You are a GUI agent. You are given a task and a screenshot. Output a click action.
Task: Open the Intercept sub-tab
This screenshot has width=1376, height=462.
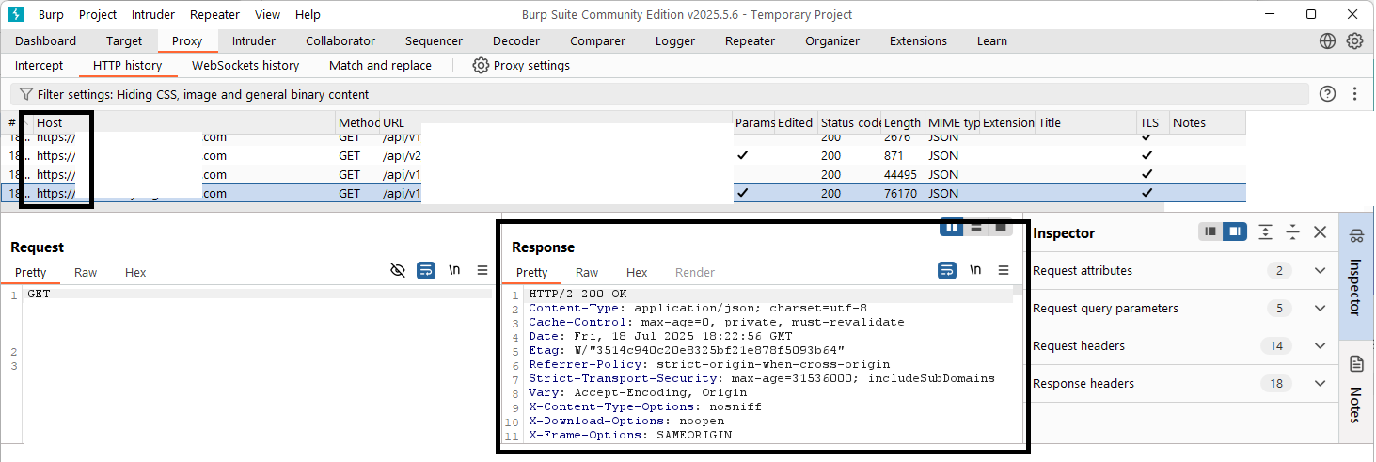pyautogui.click(x=39, y=65)
